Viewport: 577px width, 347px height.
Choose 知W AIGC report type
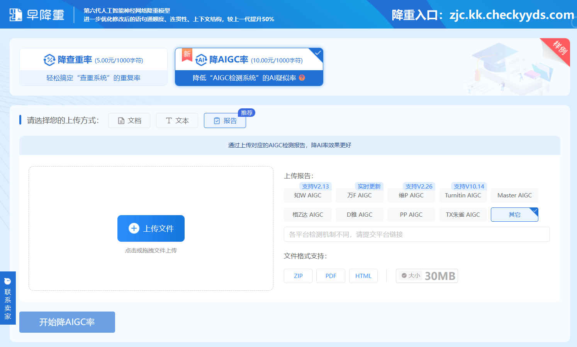tap(307, 195)
